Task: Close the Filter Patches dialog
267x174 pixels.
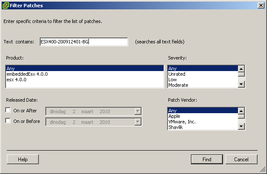Action: coord(261,5)
